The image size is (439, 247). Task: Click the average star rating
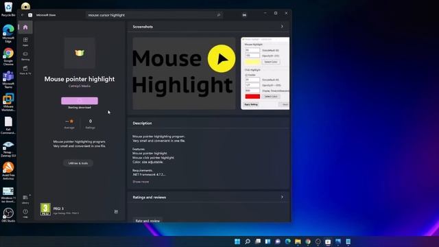(69, 123)
